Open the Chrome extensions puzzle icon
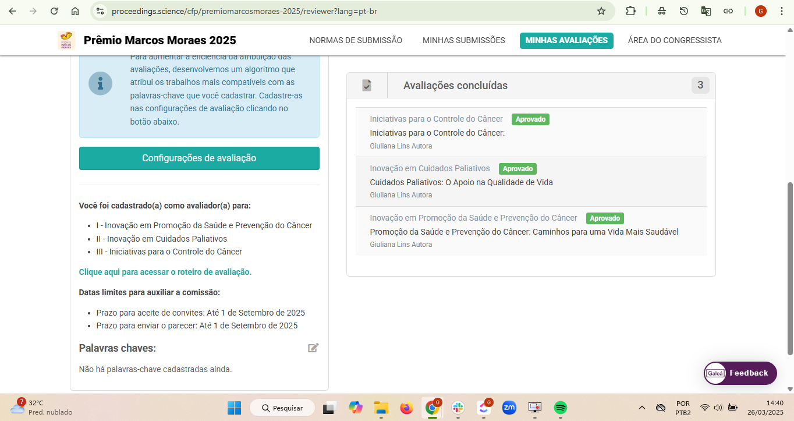794x421 pixels. point(630,11)
